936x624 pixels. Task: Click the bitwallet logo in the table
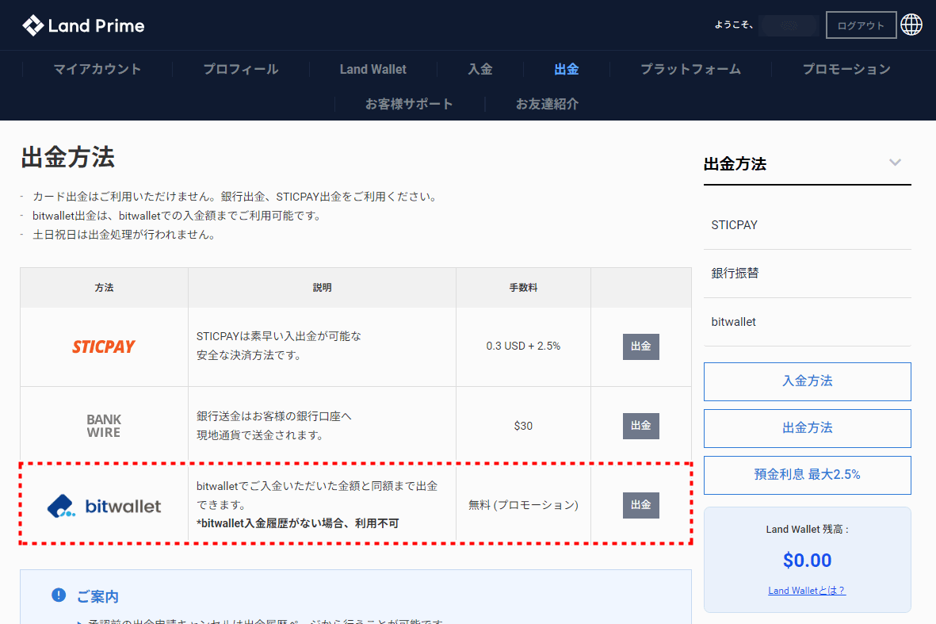click(104, 506)
